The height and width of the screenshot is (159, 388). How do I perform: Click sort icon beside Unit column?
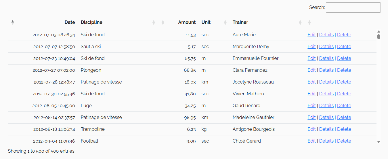point(225,22)
